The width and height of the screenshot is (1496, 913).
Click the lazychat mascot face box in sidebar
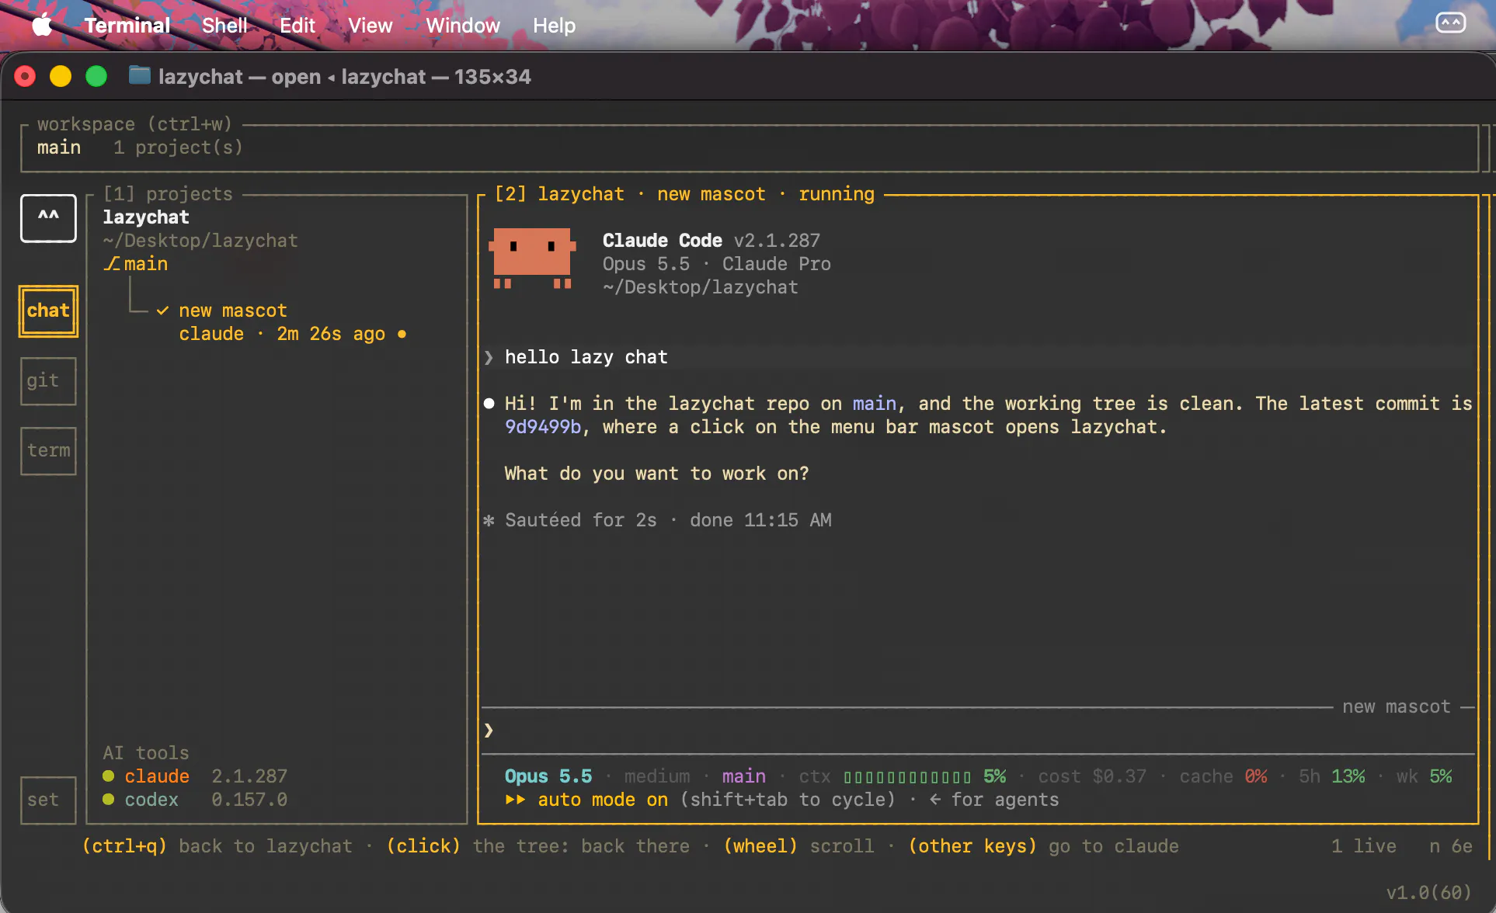point(48,218)
